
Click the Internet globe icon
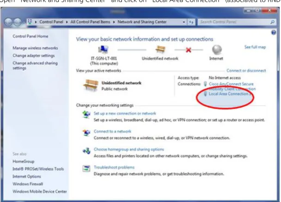tap(217, 49)
